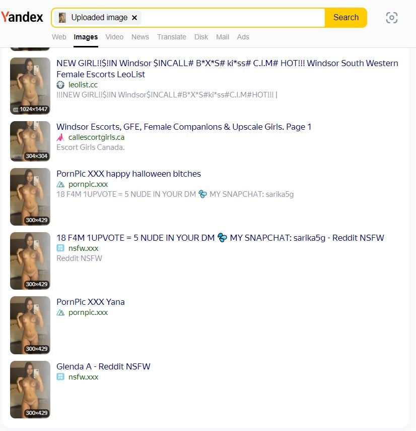
Task: Switch to the Video tab
Action: 114,37
